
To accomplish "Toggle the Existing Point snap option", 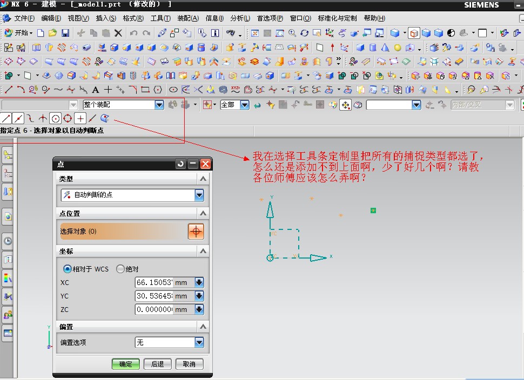I will [x=80, y=118].
